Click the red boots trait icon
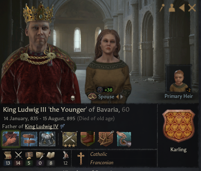 (x=88, y=139)
